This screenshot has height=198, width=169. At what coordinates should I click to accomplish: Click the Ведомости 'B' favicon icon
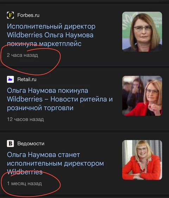click(10, 143)
